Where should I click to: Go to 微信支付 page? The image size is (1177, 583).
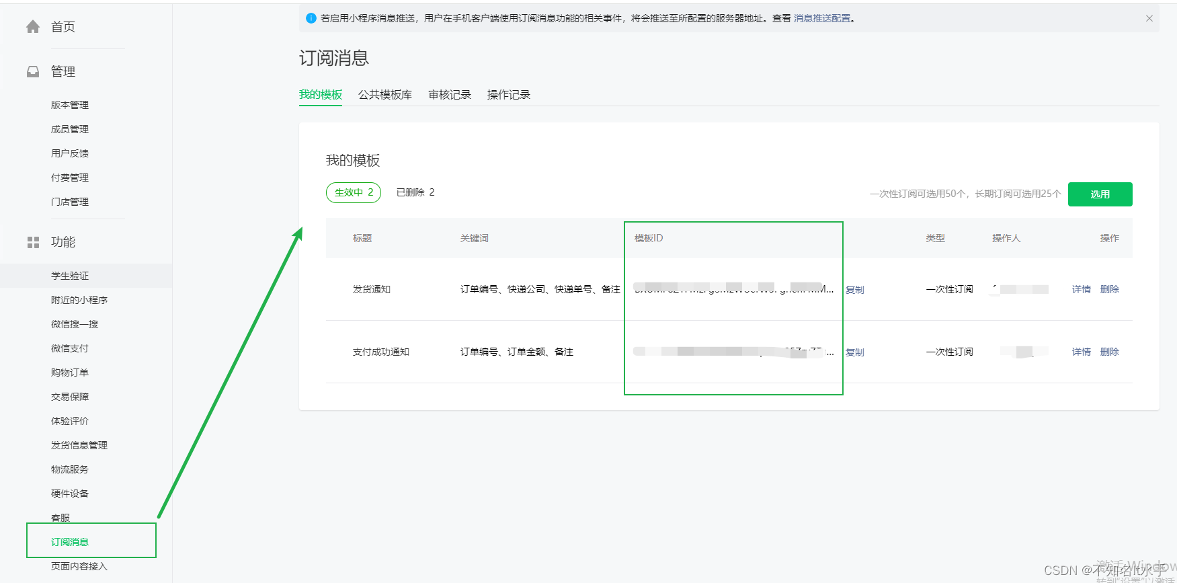[x=70, y=348]
